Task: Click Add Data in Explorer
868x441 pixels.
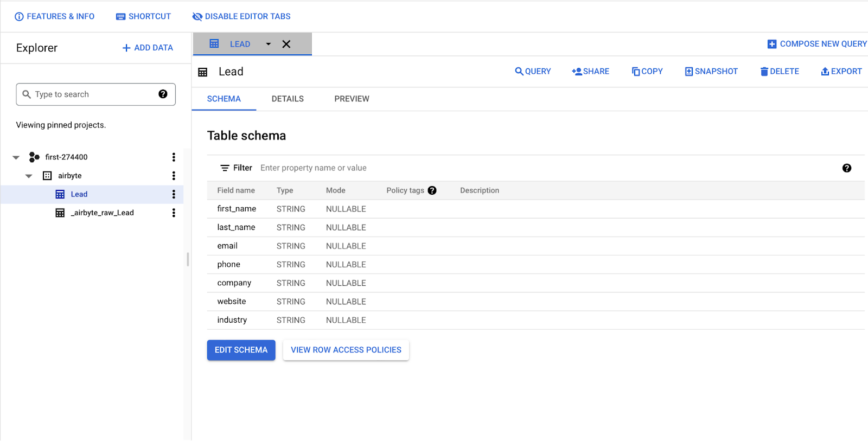Action: [148, 48]
